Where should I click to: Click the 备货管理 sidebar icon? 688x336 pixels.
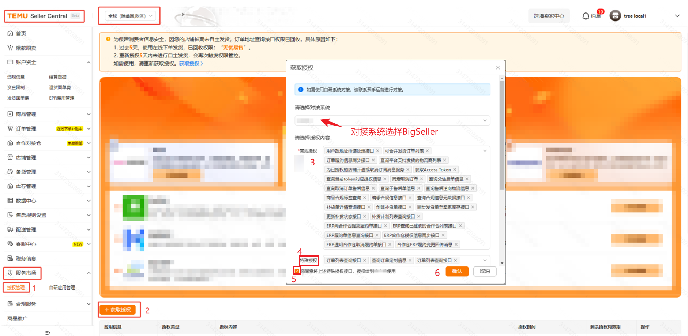pyautogui.click(x=10, y=172)
